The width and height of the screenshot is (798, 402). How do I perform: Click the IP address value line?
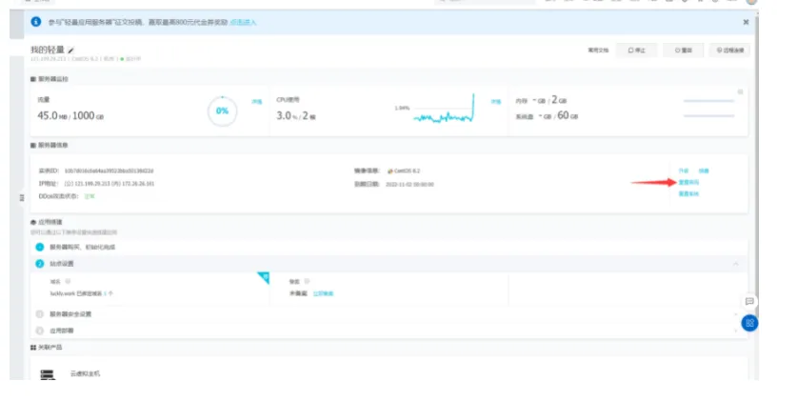109,184
